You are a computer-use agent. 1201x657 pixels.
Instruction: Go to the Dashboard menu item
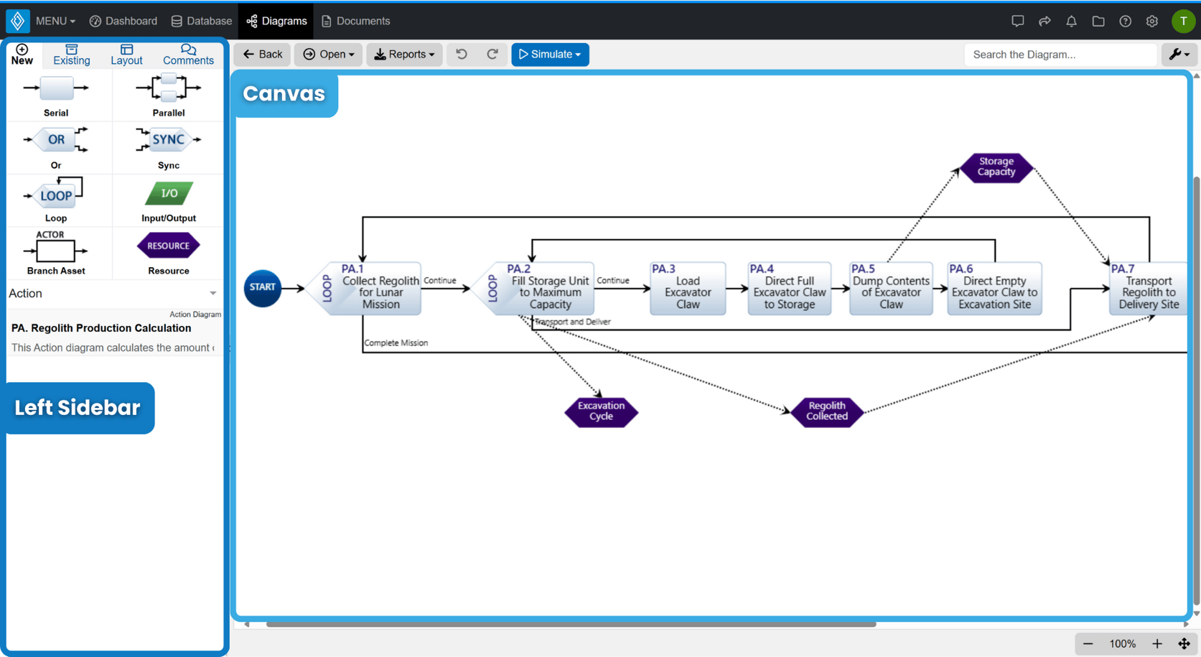(x=123, y=21)
